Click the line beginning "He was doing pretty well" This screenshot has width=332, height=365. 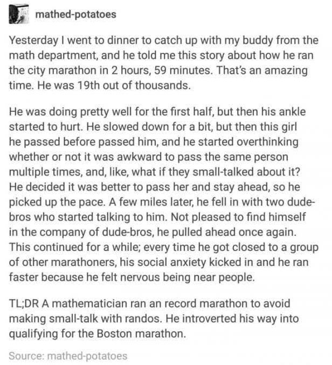pos(157,112)
